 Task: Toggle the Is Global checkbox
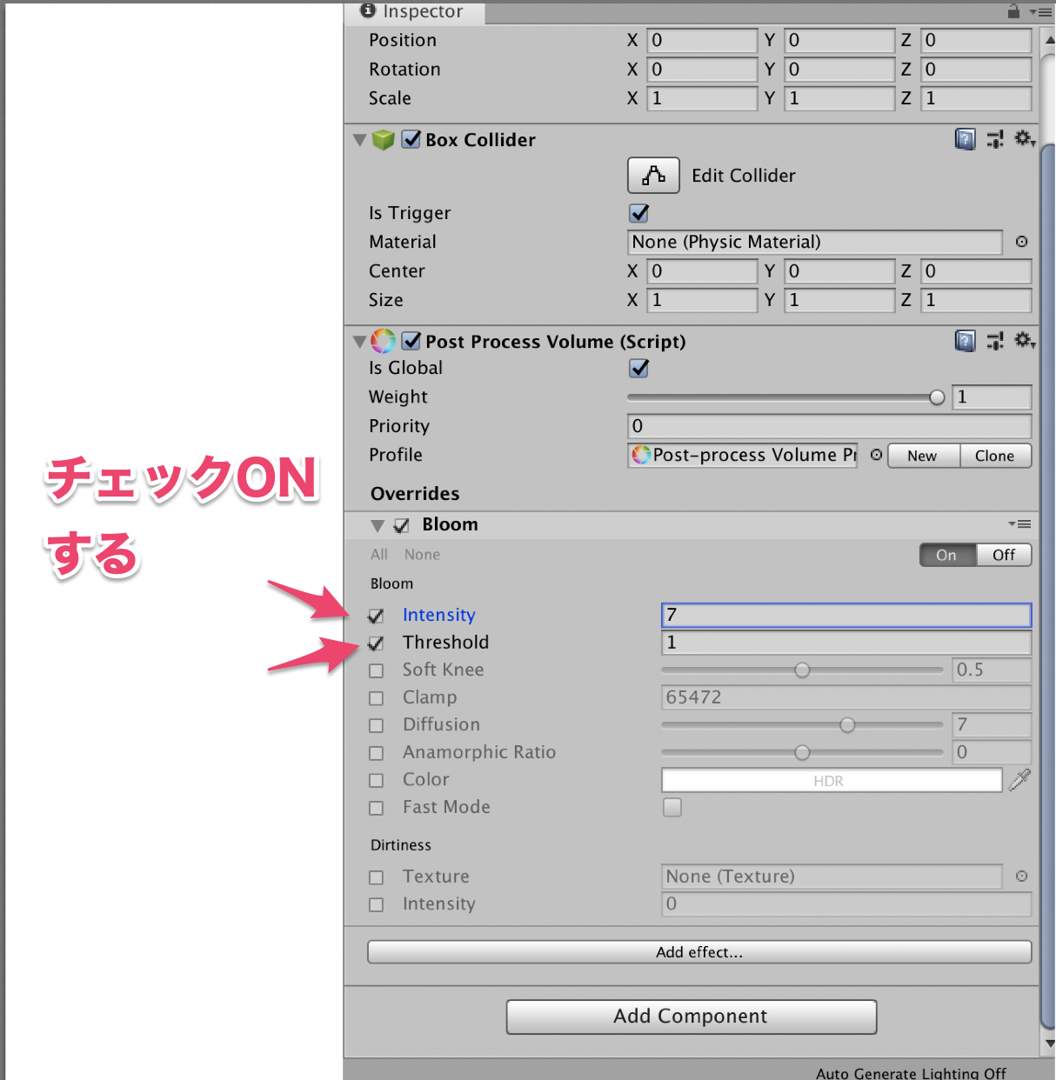pos(639,369)
